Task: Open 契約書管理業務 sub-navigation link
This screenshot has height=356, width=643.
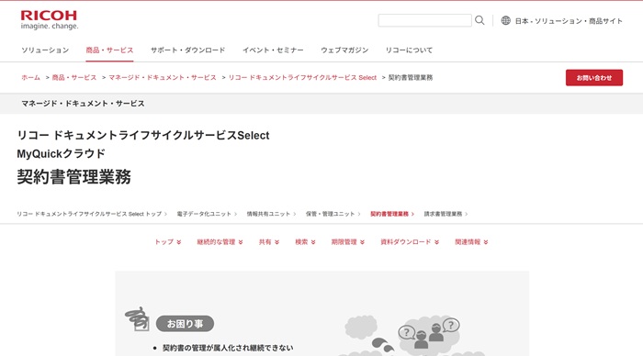Action: click(x=389, y=214)
